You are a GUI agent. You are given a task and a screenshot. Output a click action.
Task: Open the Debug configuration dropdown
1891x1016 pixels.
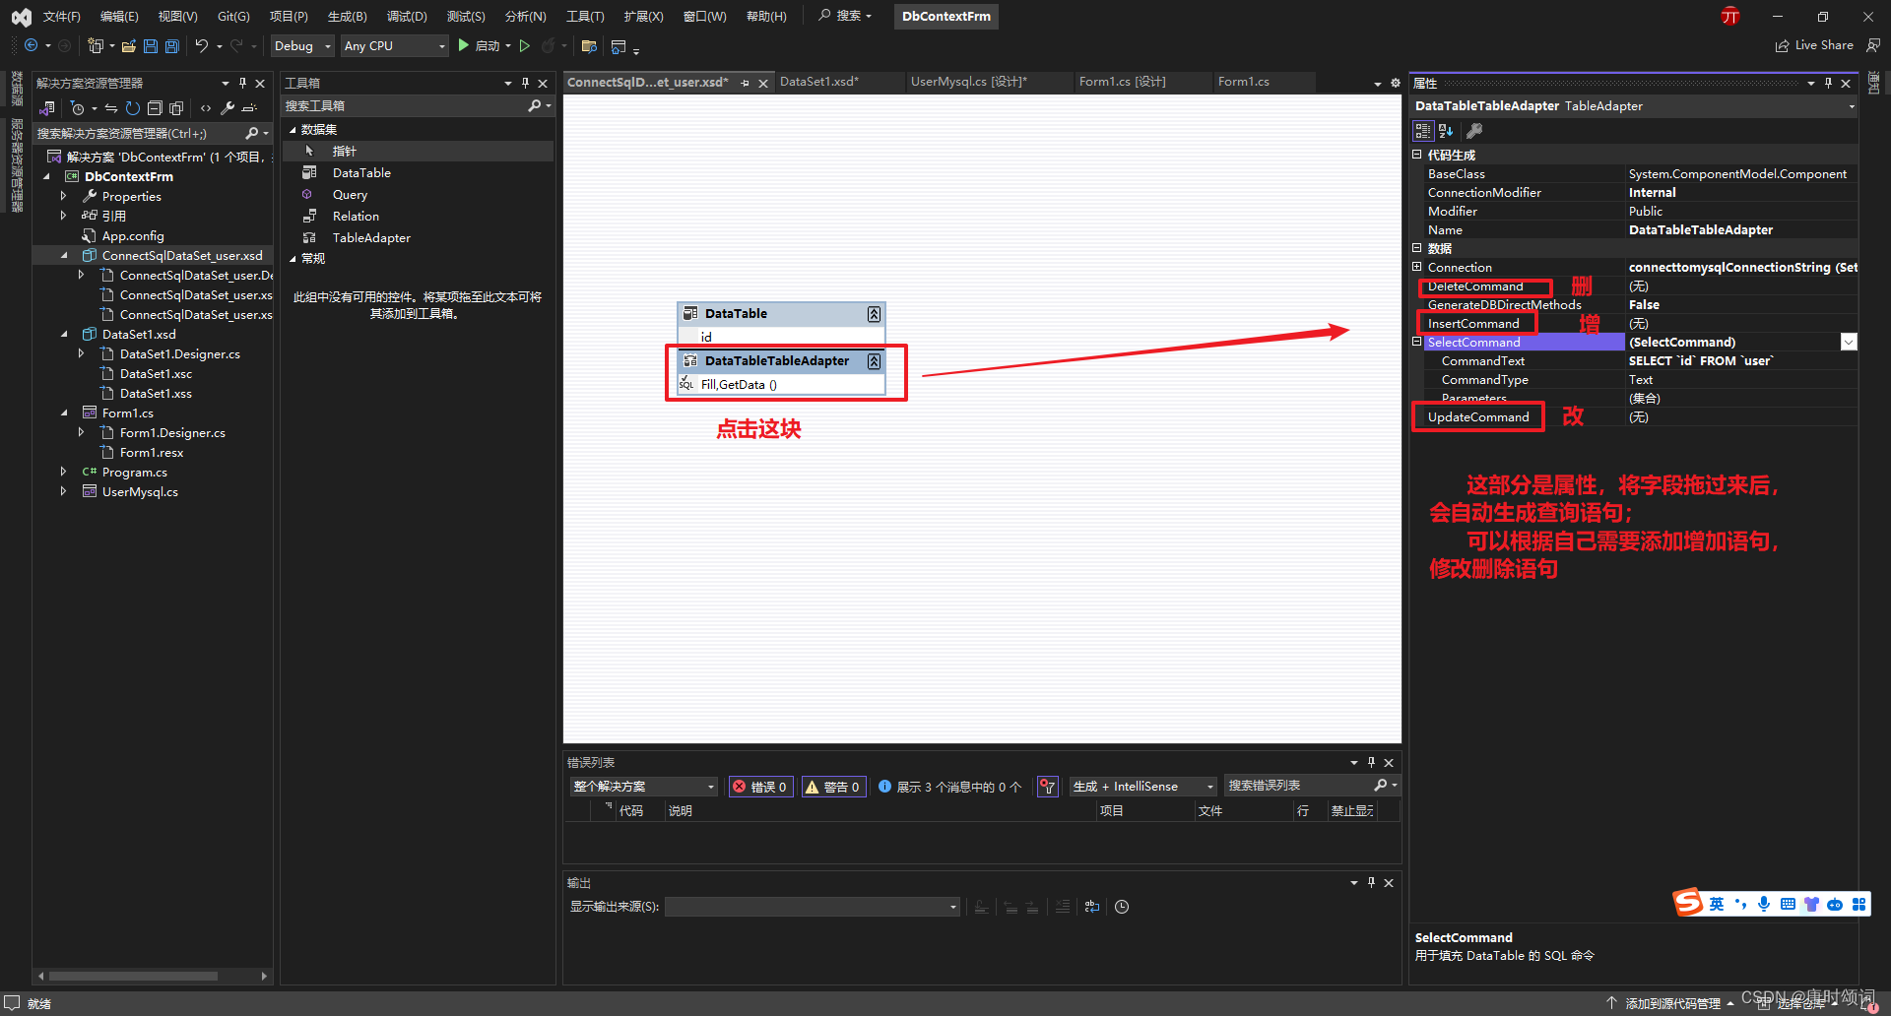pyautogui.click(x=327, y=45)
